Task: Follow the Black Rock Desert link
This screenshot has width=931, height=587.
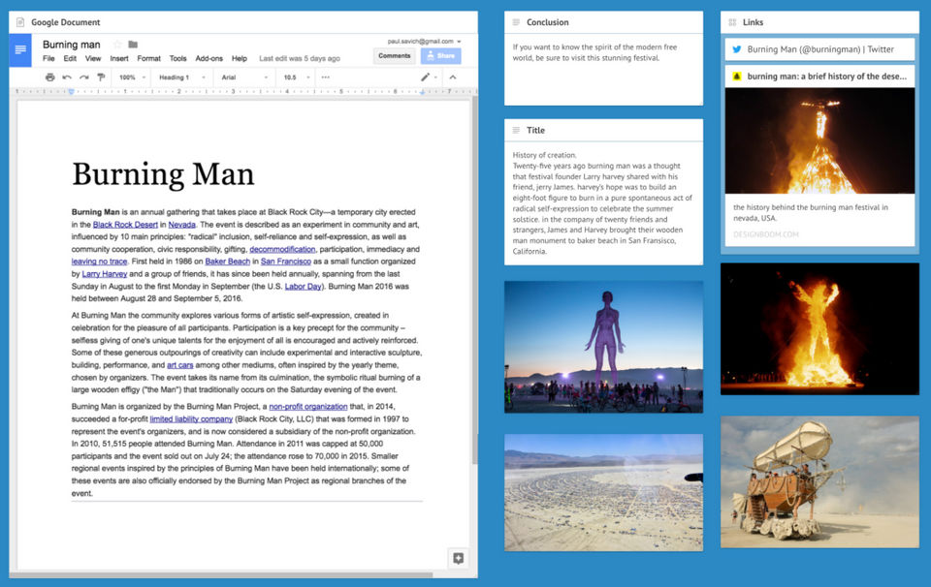Action: 125,225
